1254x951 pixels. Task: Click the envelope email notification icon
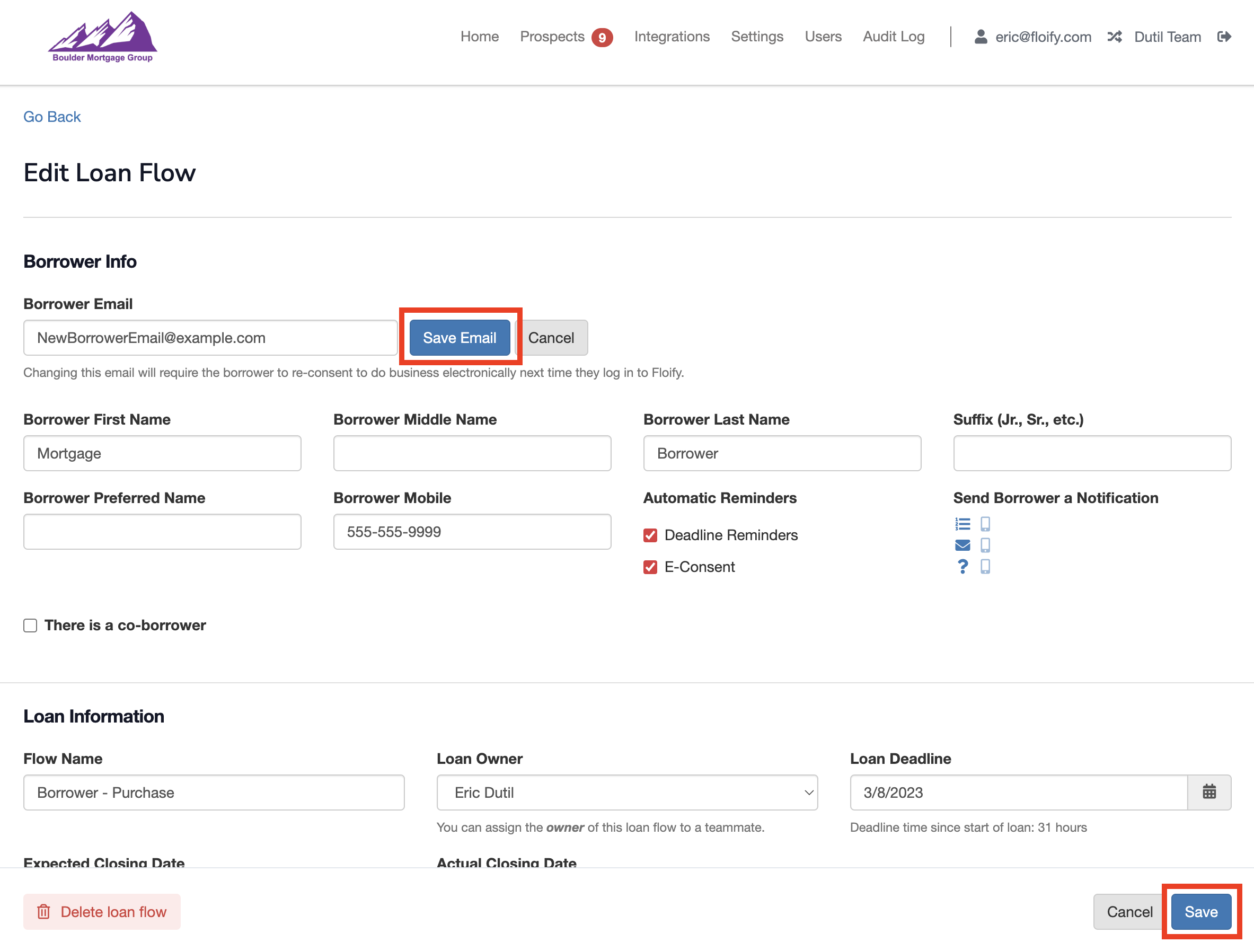coord(962,545)
